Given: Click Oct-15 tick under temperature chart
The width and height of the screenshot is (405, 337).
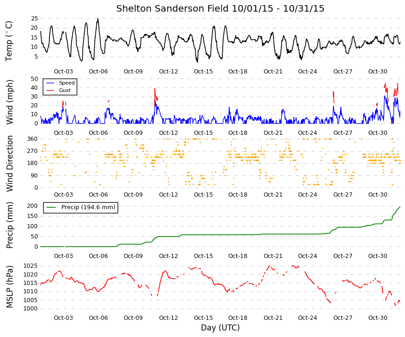Looking at the screenshot, I should pos(204,72).
